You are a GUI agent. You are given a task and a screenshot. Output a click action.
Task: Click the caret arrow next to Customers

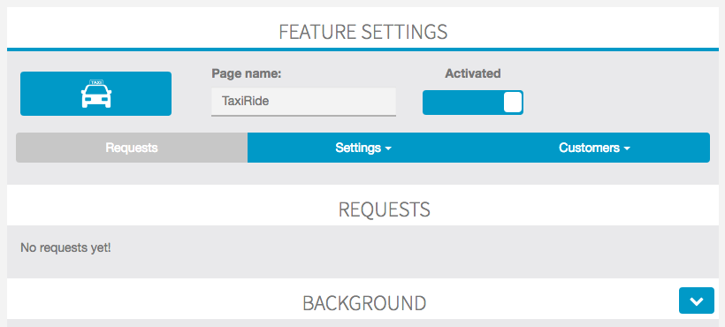coord(627,148)
